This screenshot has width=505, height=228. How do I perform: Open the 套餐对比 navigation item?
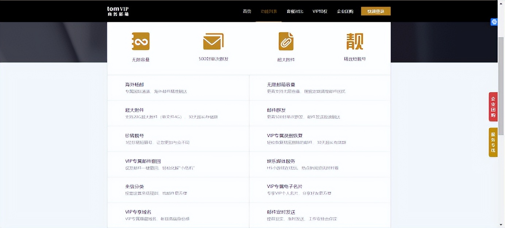pyautogui.click(x=294, y=11)
